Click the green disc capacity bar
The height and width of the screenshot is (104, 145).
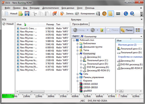(8, 96)
